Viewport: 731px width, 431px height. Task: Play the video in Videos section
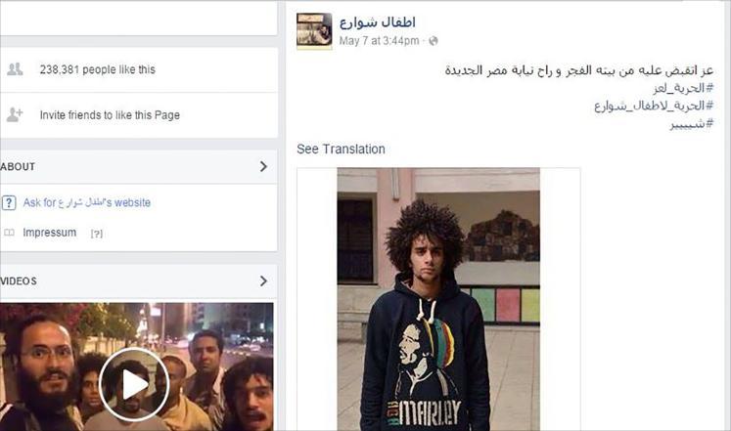pos(134,384)
